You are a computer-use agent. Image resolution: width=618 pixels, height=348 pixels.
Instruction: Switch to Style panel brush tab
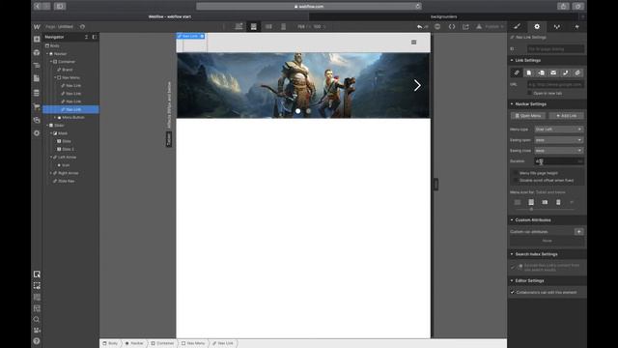click(518, 27)
